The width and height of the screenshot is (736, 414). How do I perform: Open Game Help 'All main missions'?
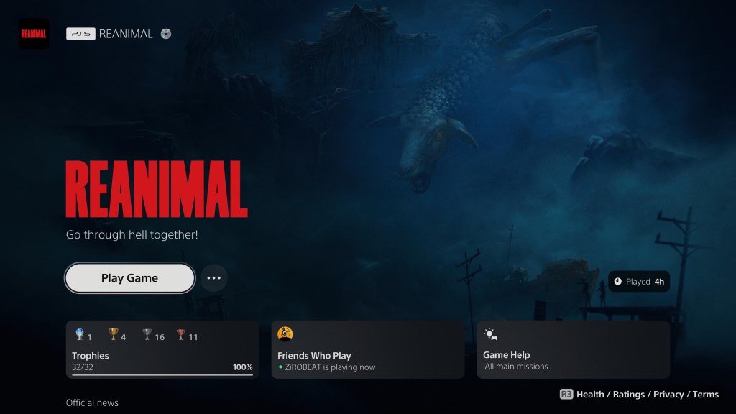516,367
